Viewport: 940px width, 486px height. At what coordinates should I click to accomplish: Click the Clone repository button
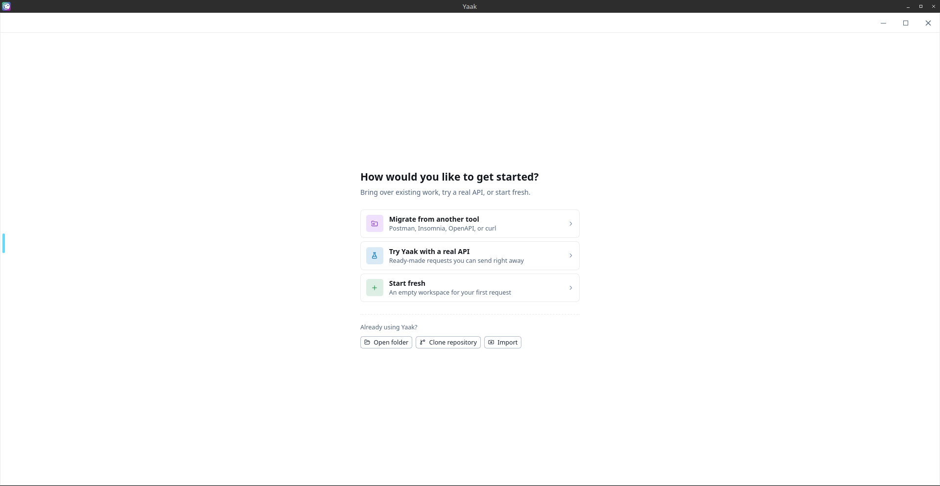click(x=448, y=342)
